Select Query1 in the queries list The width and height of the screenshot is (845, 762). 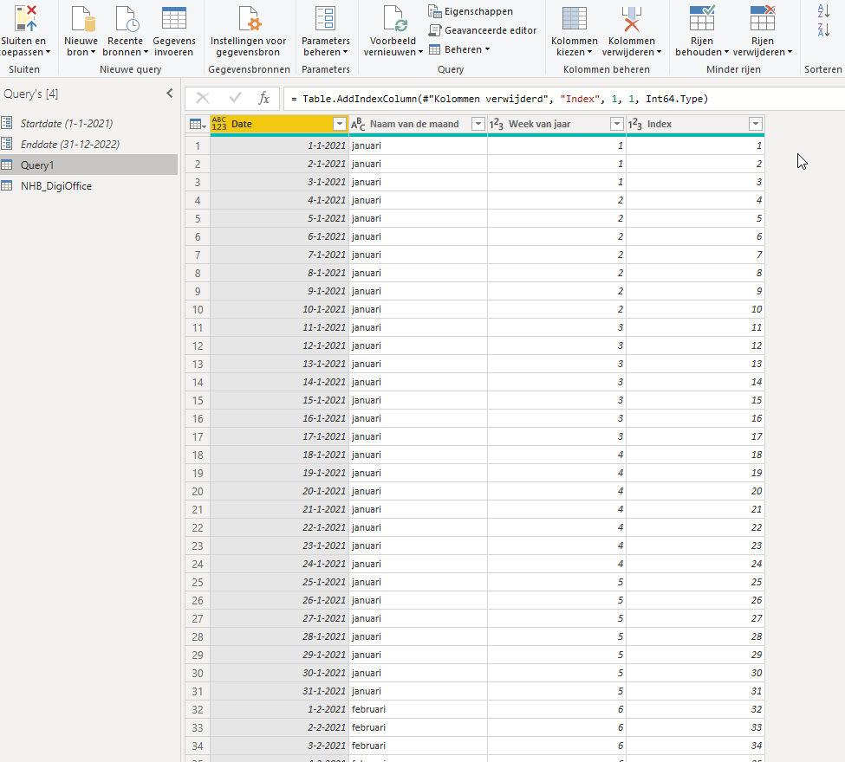[89, 165]
